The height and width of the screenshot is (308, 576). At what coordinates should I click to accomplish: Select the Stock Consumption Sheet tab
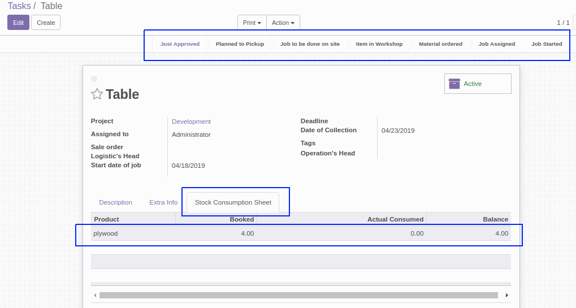click(233, 202)
